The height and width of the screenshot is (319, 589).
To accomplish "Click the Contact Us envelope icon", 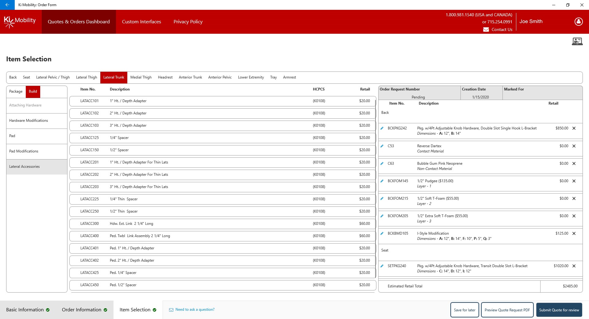I will 487,29.
